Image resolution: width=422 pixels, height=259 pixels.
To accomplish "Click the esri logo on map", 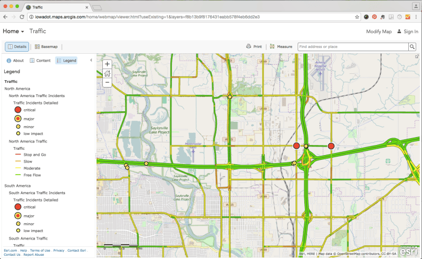I will (408, 251).
